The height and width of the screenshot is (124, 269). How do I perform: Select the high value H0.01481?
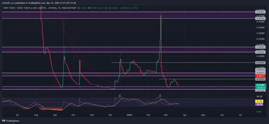click(x=93, y=8)
